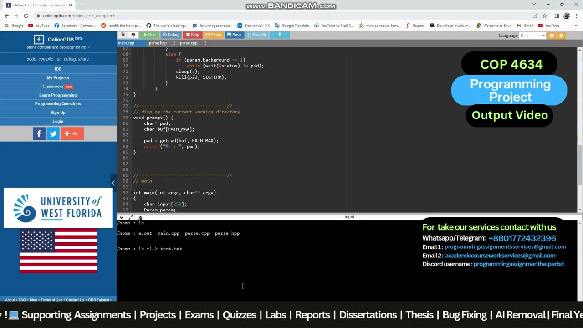Open the reddit bookmark
The width and height of the screenshot is (583, 328).
(121, 26)
